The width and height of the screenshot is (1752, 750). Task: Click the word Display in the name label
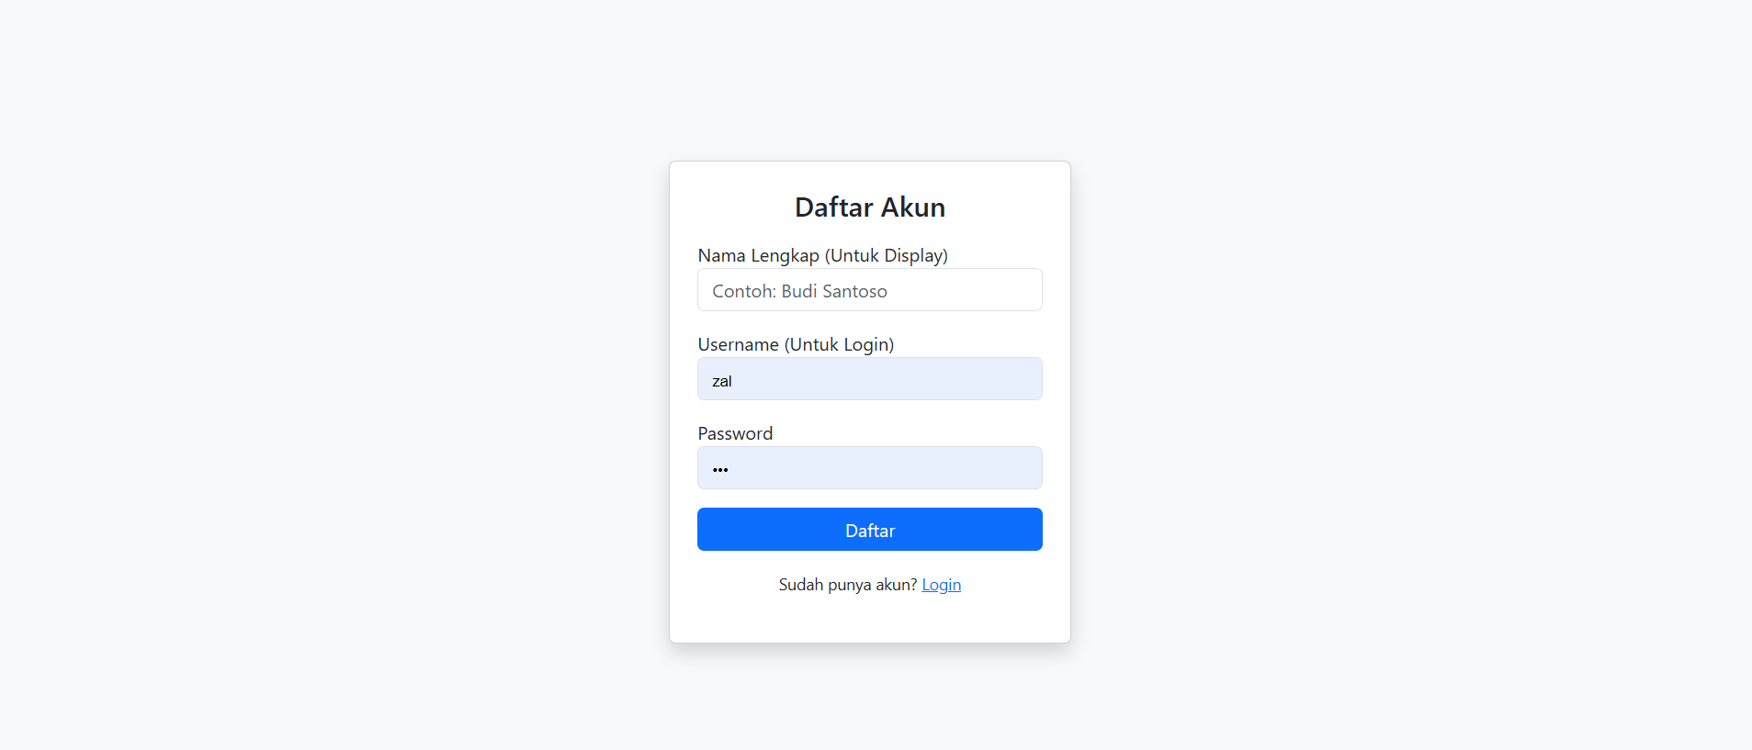[x=913, y=256]
